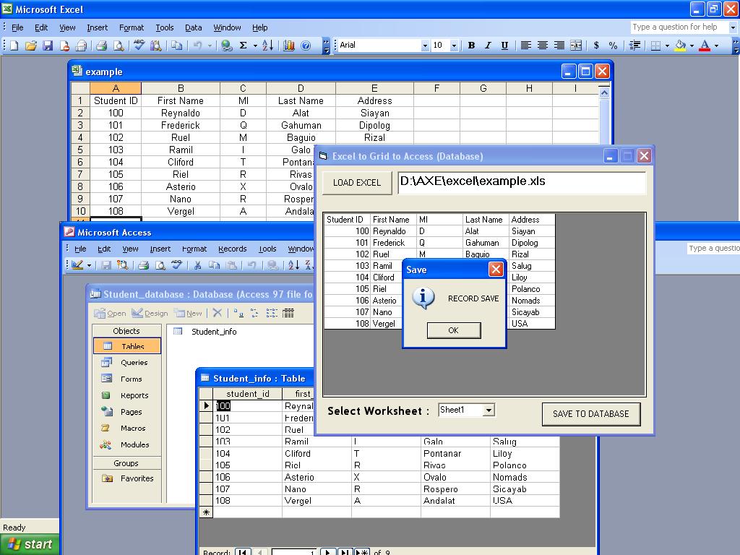Open the Excel Data menu
Image resolution: width=740 pixels, height=555 pixels.
[193, 27]
